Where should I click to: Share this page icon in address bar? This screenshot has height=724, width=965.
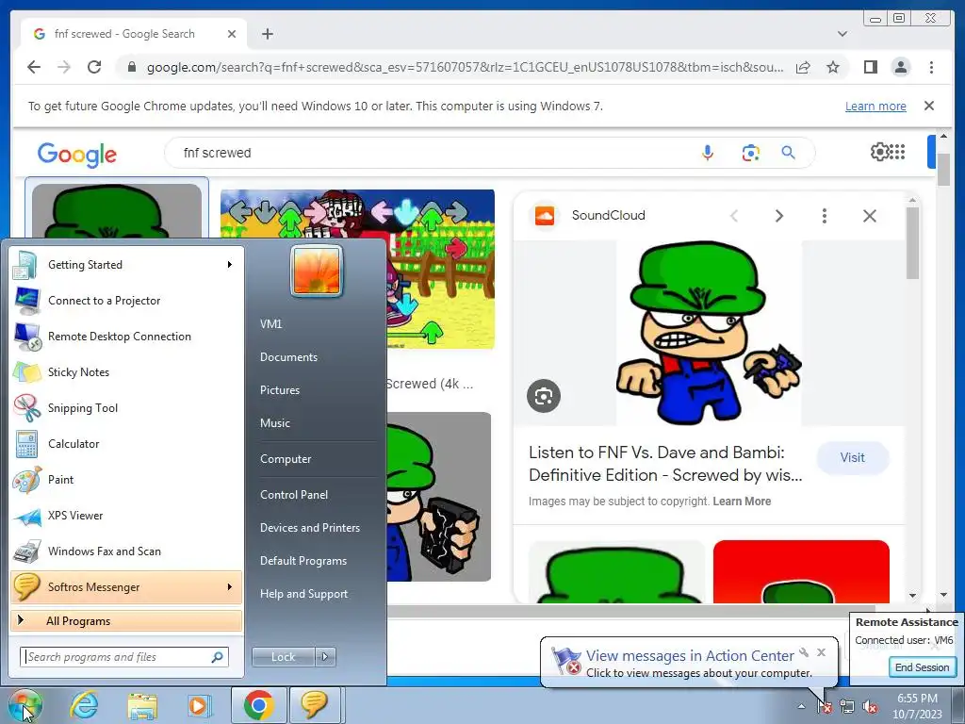click(x=803, y=67)
